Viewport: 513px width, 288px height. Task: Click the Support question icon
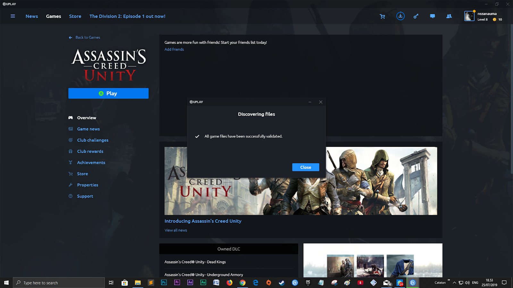[x=71, y=196]
